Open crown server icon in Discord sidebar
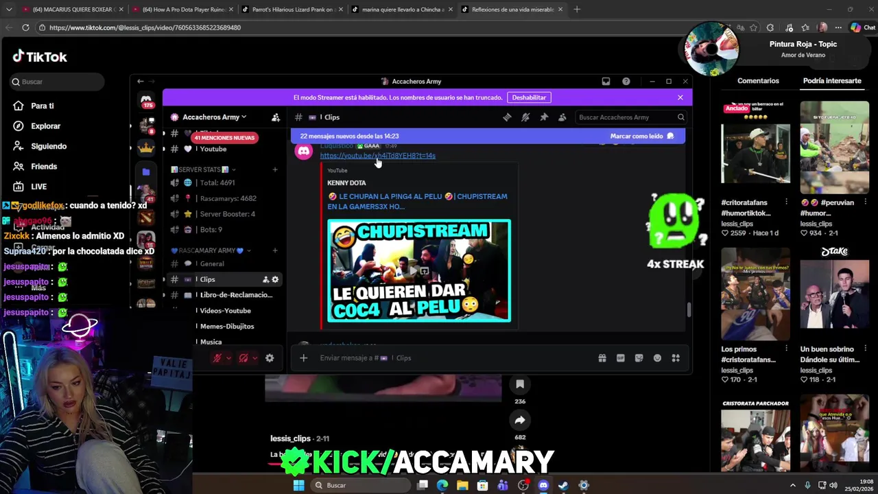The width and height of the screenshot is (878, 494). [x=146, y=148]
